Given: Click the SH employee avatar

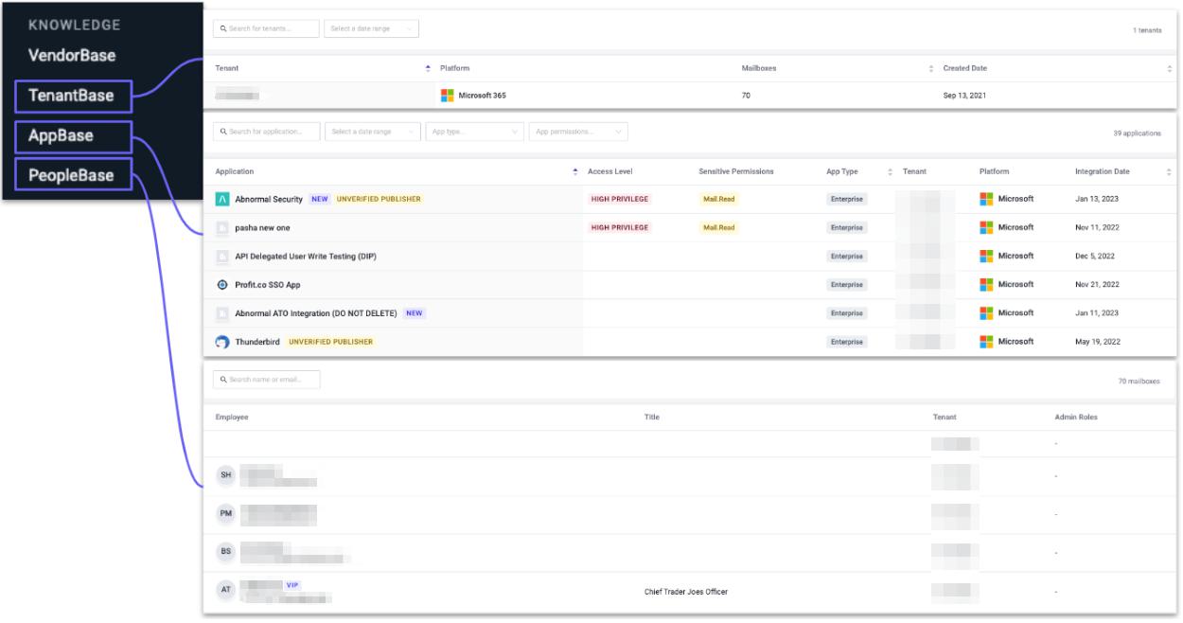Looking at the screenshot, I should click(x=225, y=475).
